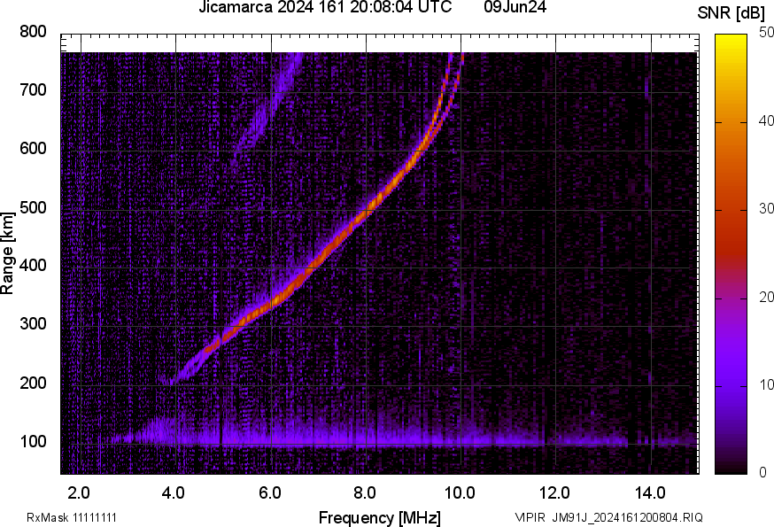Click the range tick label '300'
Viewport: 774px width, 527px height.
click(33, 323)
